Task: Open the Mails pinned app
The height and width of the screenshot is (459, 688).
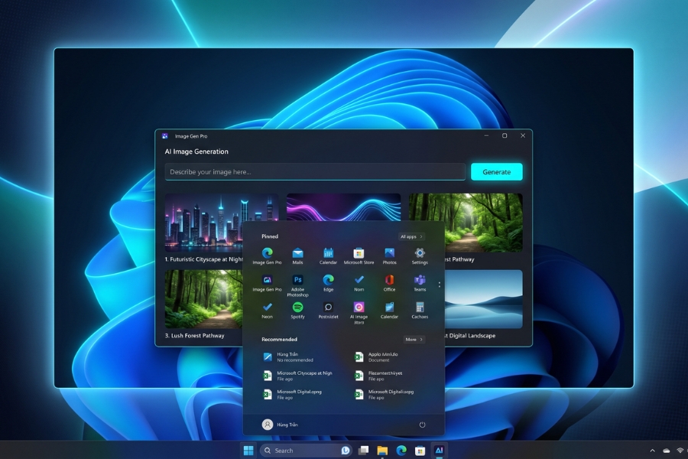Action: 297,256
